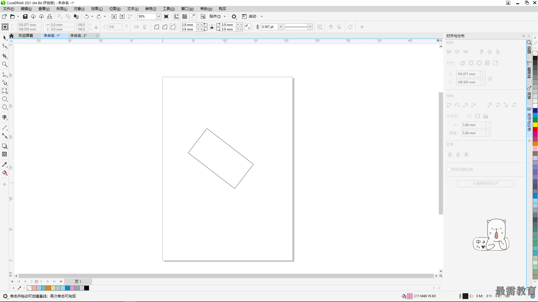Select the Transparency checkerboard tool
This screenshot has width=538, height=302.
[x=4, y=154]
